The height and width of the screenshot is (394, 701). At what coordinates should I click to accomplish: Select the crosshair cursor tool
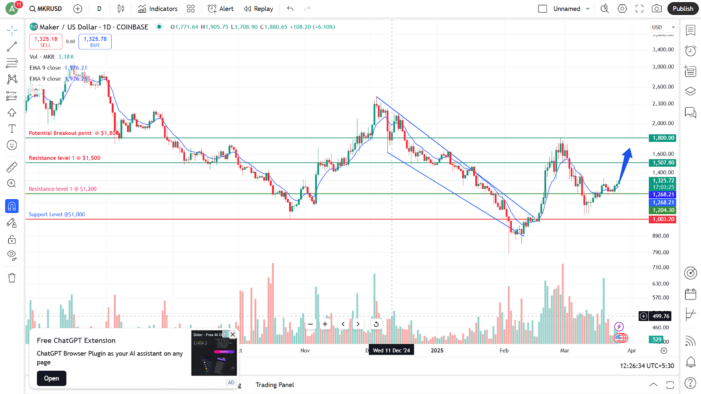click(12, 30)
